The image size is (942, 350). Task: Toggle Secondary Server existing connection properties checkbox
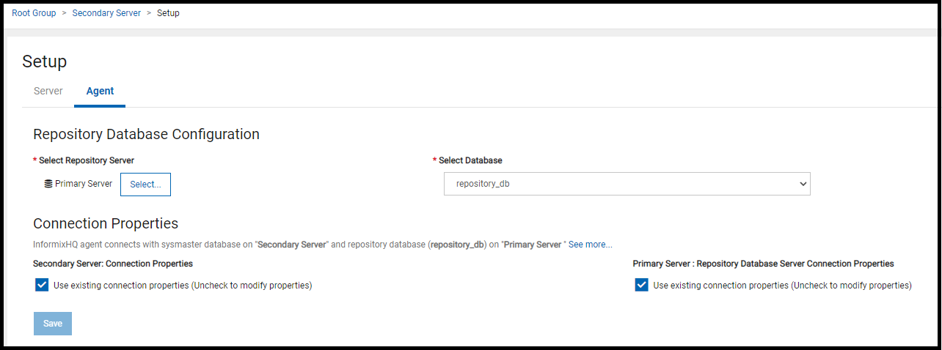point(42,285)
